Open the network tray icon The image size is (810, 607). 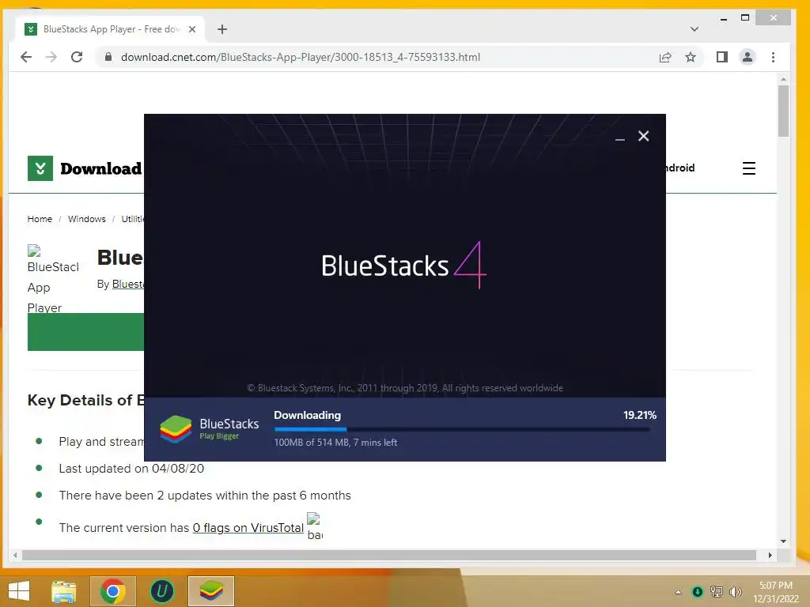[x=717, y=592]
